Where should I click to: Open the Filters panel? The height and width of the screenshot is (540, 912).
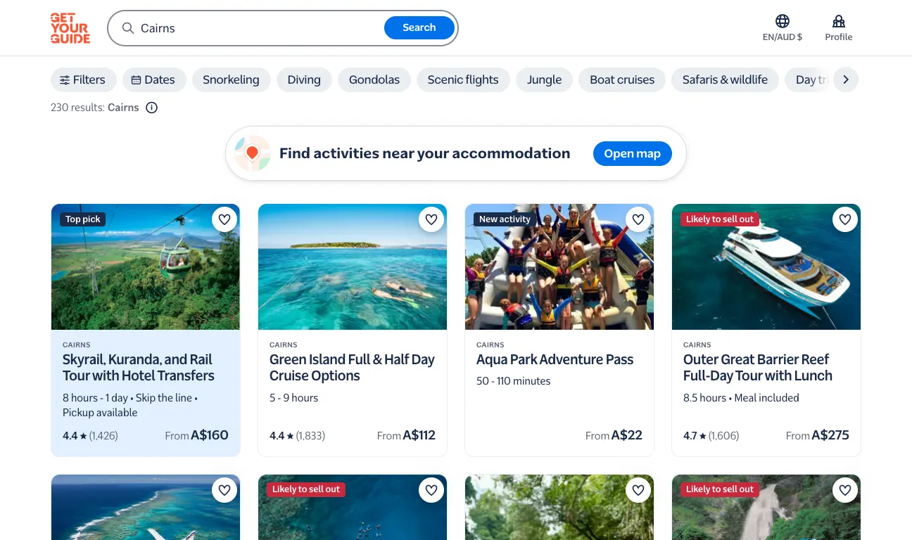(x=83, y=79)
